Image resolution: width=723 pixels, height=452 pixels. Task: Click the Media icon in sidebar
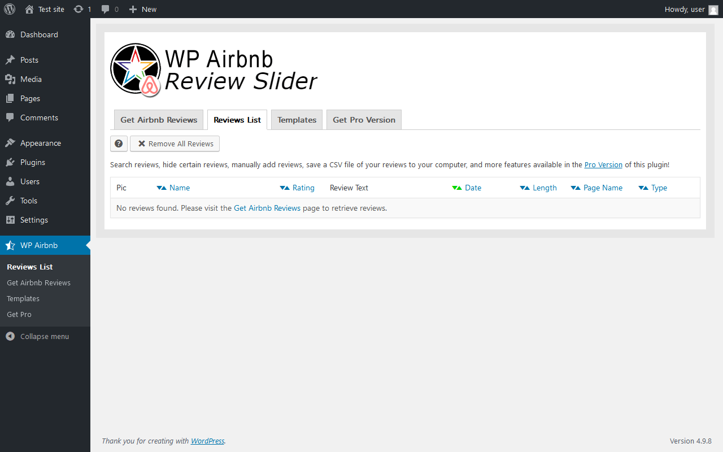click(10, 79)
